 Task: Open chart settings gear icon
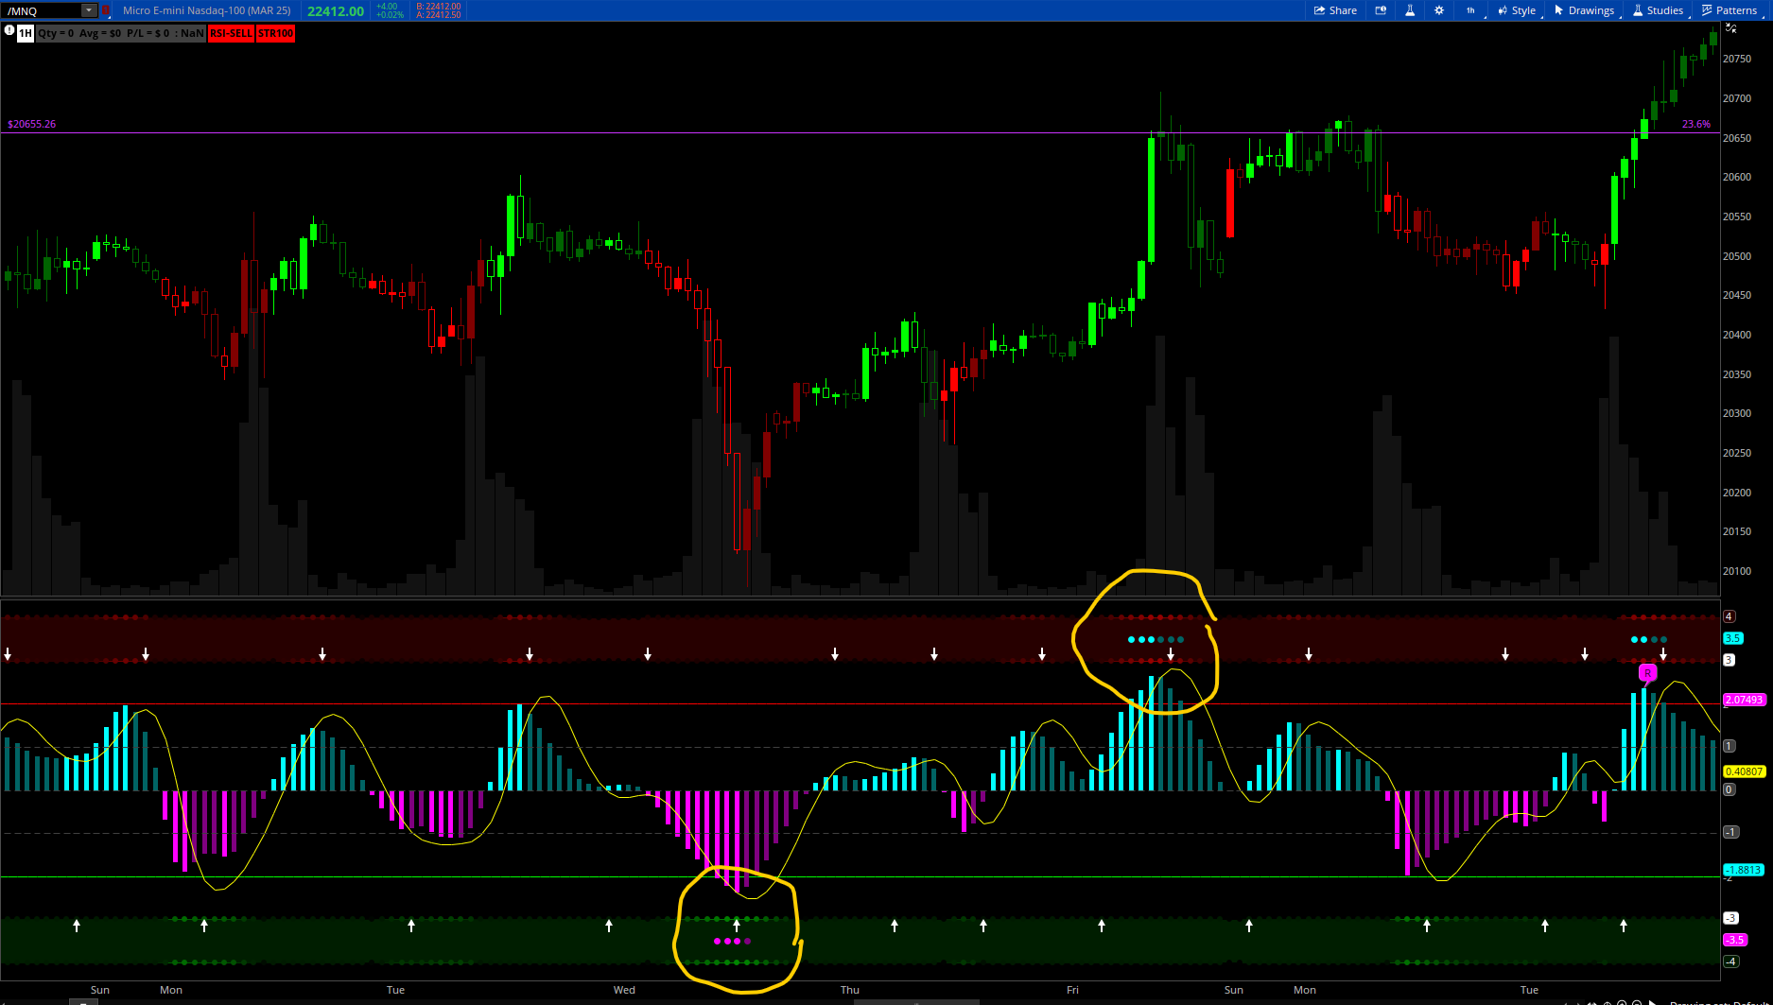coord(1439,10)
